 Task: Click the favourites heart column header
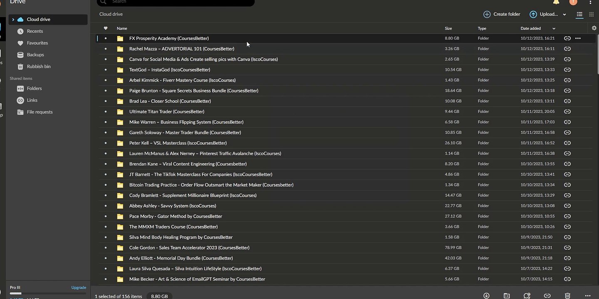pos(106,28)
